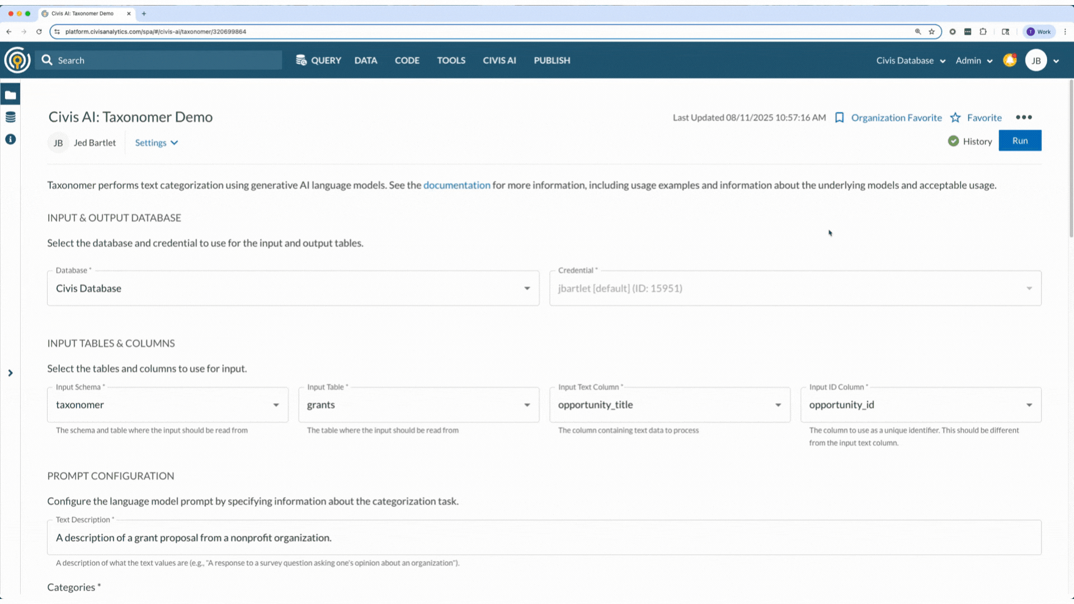Expand the left sidebar arrow
Image resolution: width=1074 pixels, height=604 pixels.
10,373
